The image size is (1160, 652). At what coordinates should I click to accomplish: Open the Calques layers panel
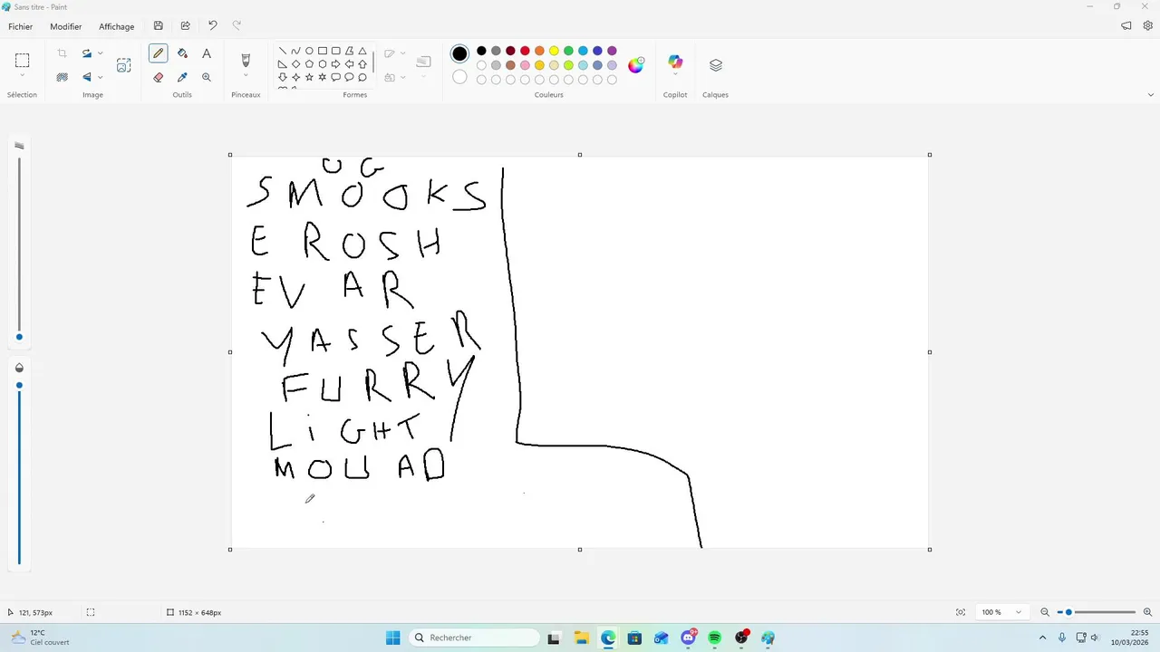[716, 65]
